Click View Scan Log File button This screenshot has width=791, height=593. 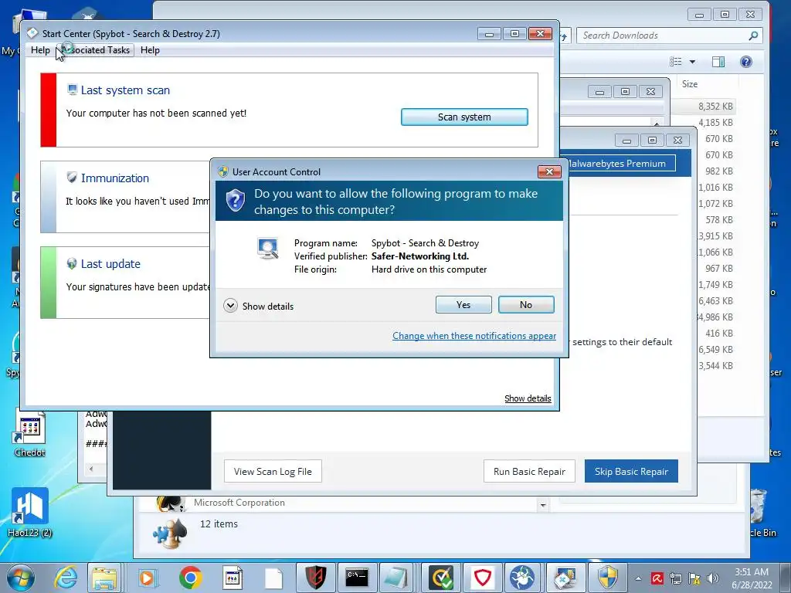tap(273, 472)
